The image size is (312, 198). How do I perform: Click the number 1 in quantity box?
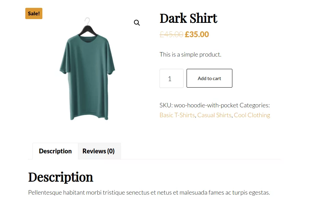170,79
